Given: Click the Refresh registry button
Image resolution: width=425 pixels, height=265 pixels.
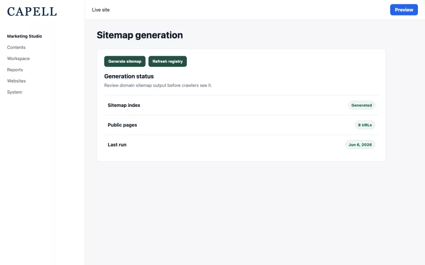Looking at the screenshot, I should 167,61.
